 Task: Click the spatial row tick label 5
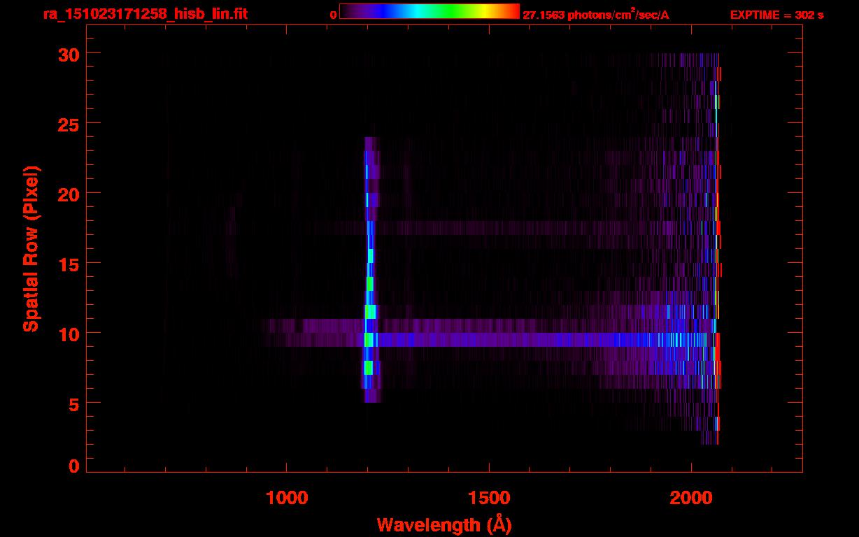[73, 403]
